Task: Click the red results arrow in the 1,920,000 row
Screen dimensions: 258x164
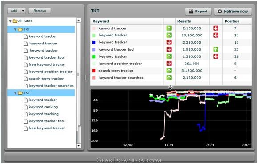Action: point(169,49)
